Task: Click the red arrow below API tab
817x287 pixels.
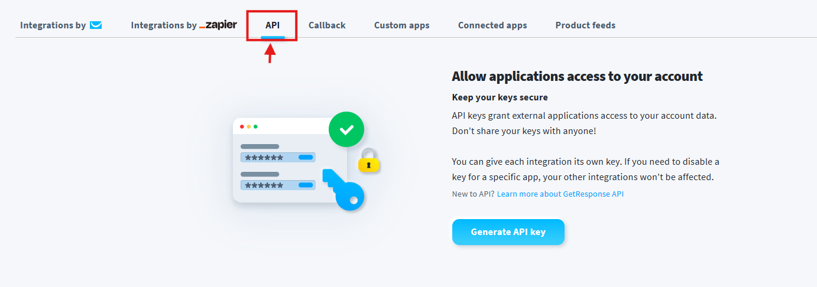Action: pos(270,53)
